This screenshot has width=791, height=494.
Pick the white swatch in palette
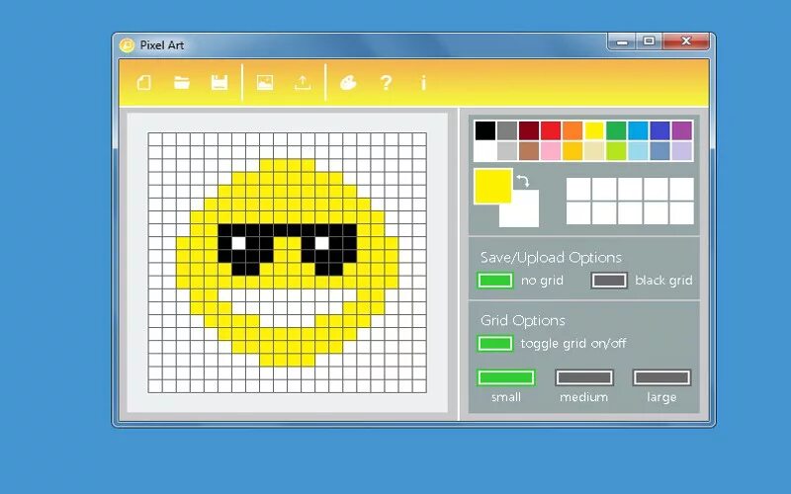click(x=485, y=151)
